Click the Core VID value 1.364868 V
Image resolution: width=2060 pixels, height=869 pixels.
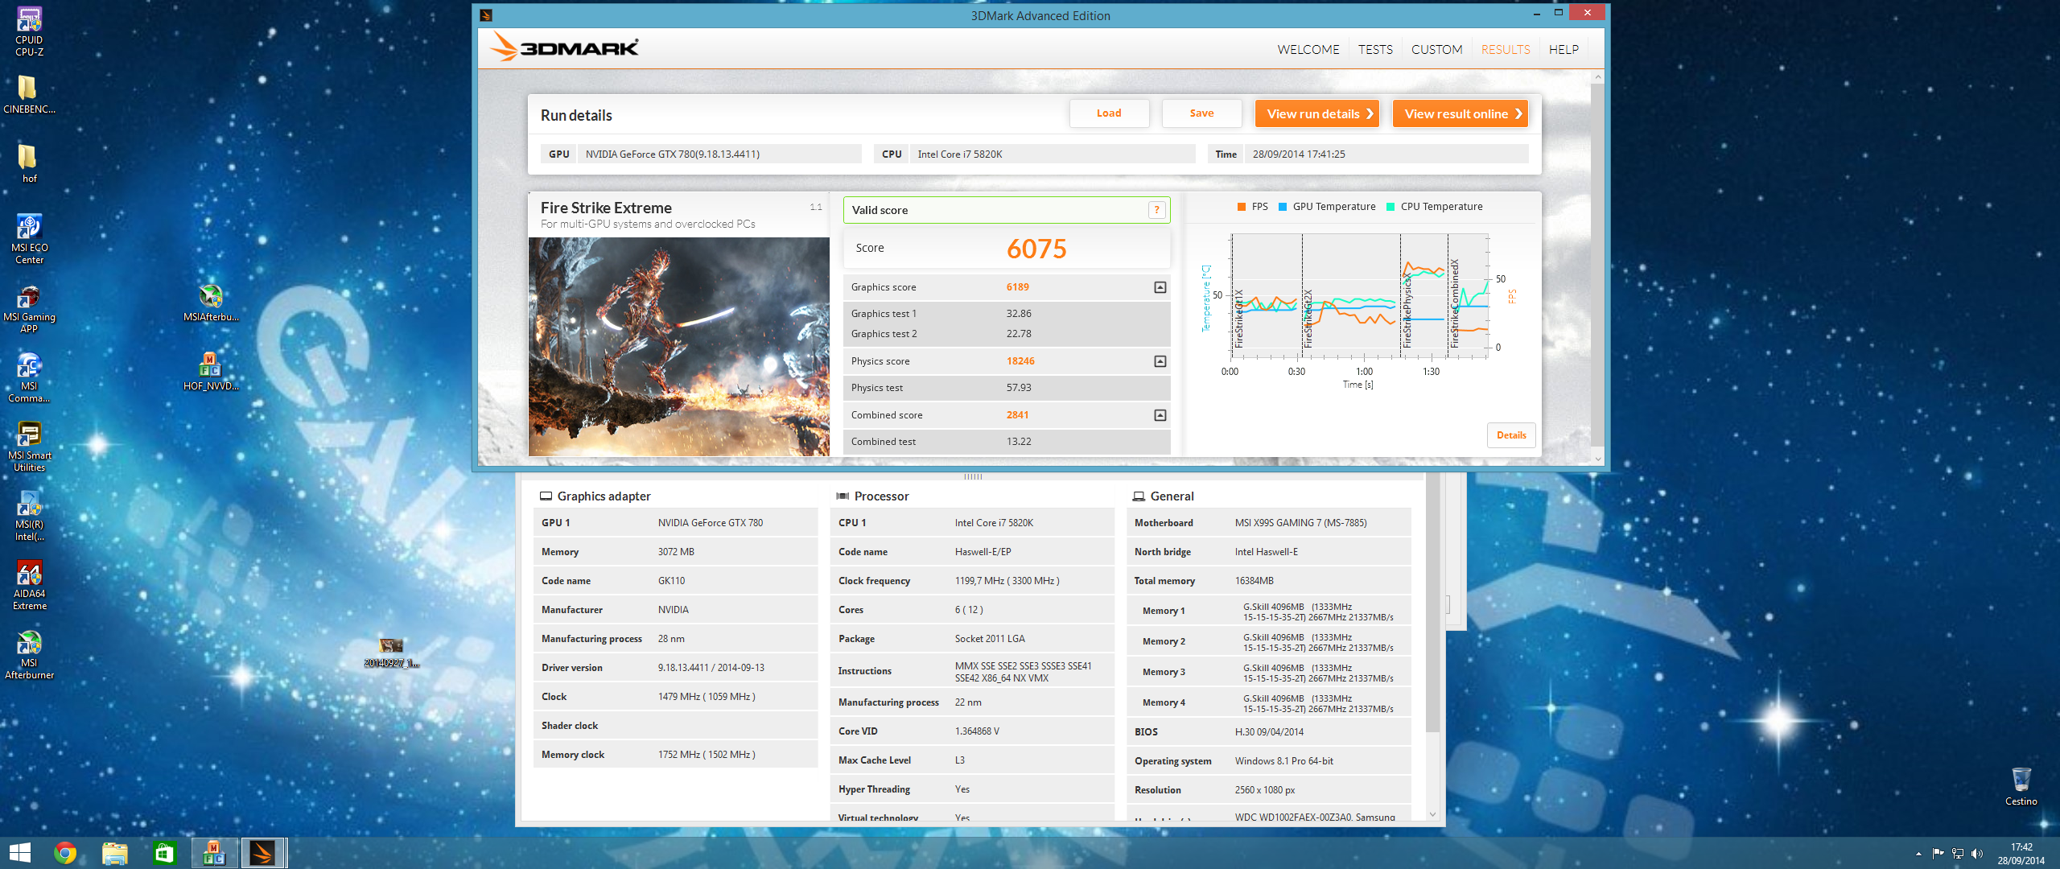point(977,731)
